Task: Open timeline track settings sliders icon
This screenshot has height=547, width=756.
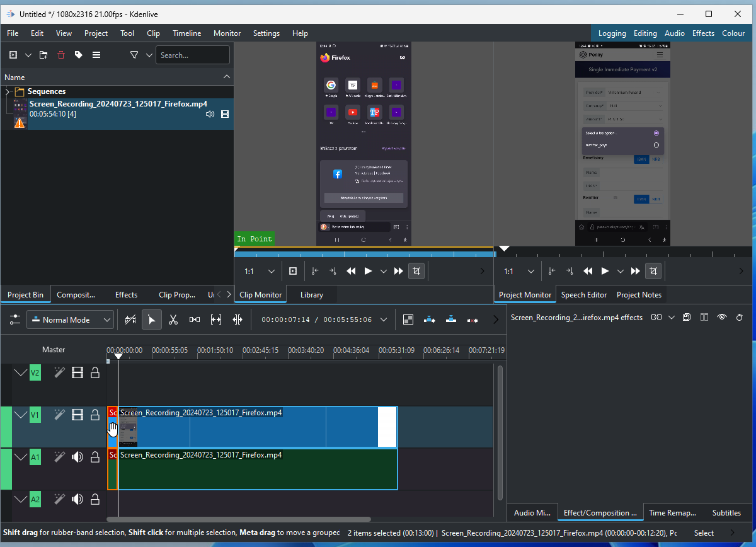Action: click(x=14, y=320)
